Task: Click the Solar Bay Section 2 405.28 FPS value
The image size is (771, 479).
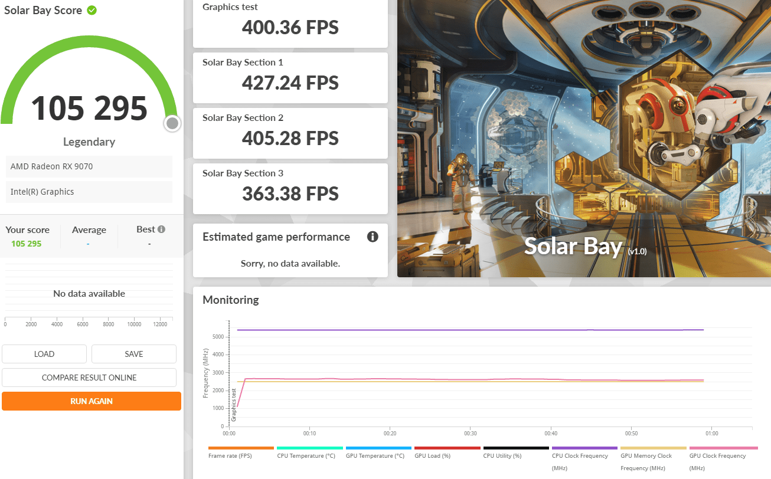Action: (290, 138)
